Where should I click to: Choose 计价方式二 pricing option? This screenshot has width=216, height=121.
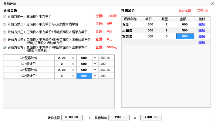[x=5, y=24]
